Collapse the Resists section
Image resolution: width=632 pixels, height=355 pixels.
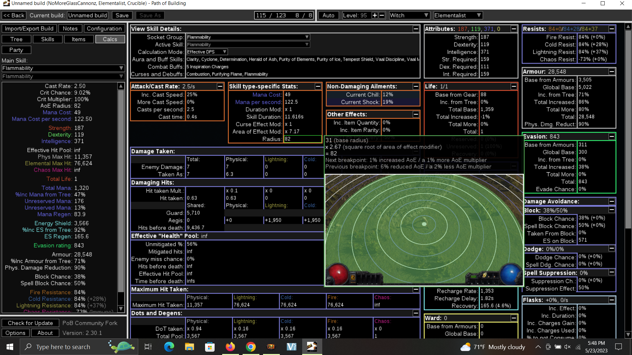(x=612, y=29)
